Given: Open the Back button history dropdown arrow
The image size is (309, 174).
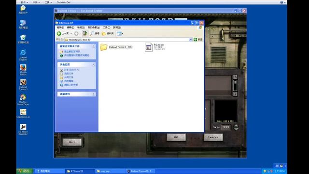Looking at the screenshot, I should pyautogui.click(x=71, y=33).
